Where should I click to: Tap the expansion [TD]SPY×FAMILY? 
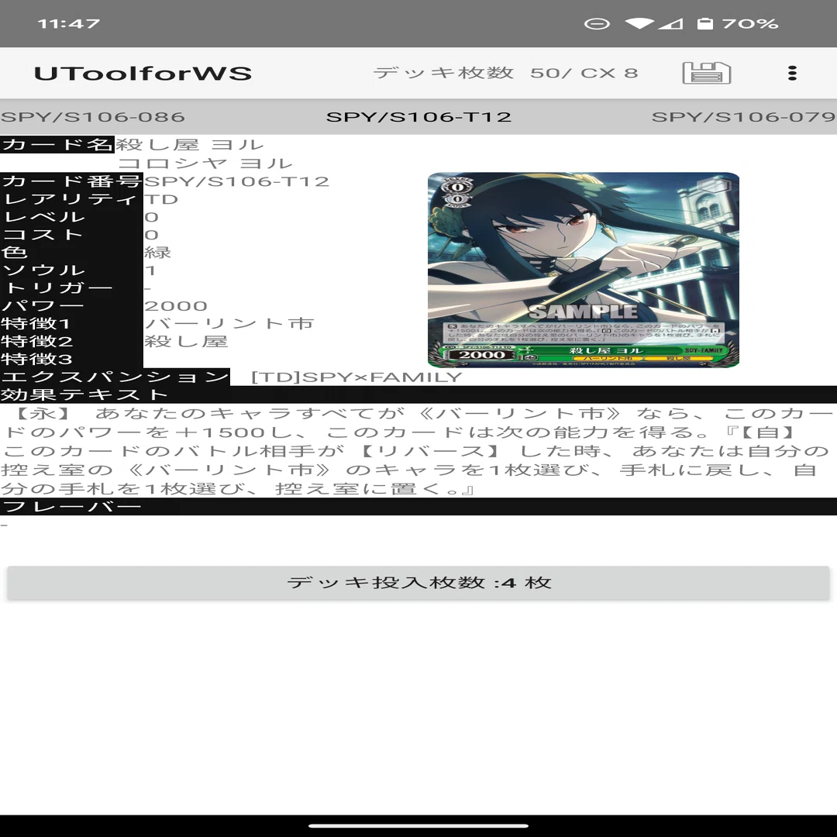click(356, 377)
